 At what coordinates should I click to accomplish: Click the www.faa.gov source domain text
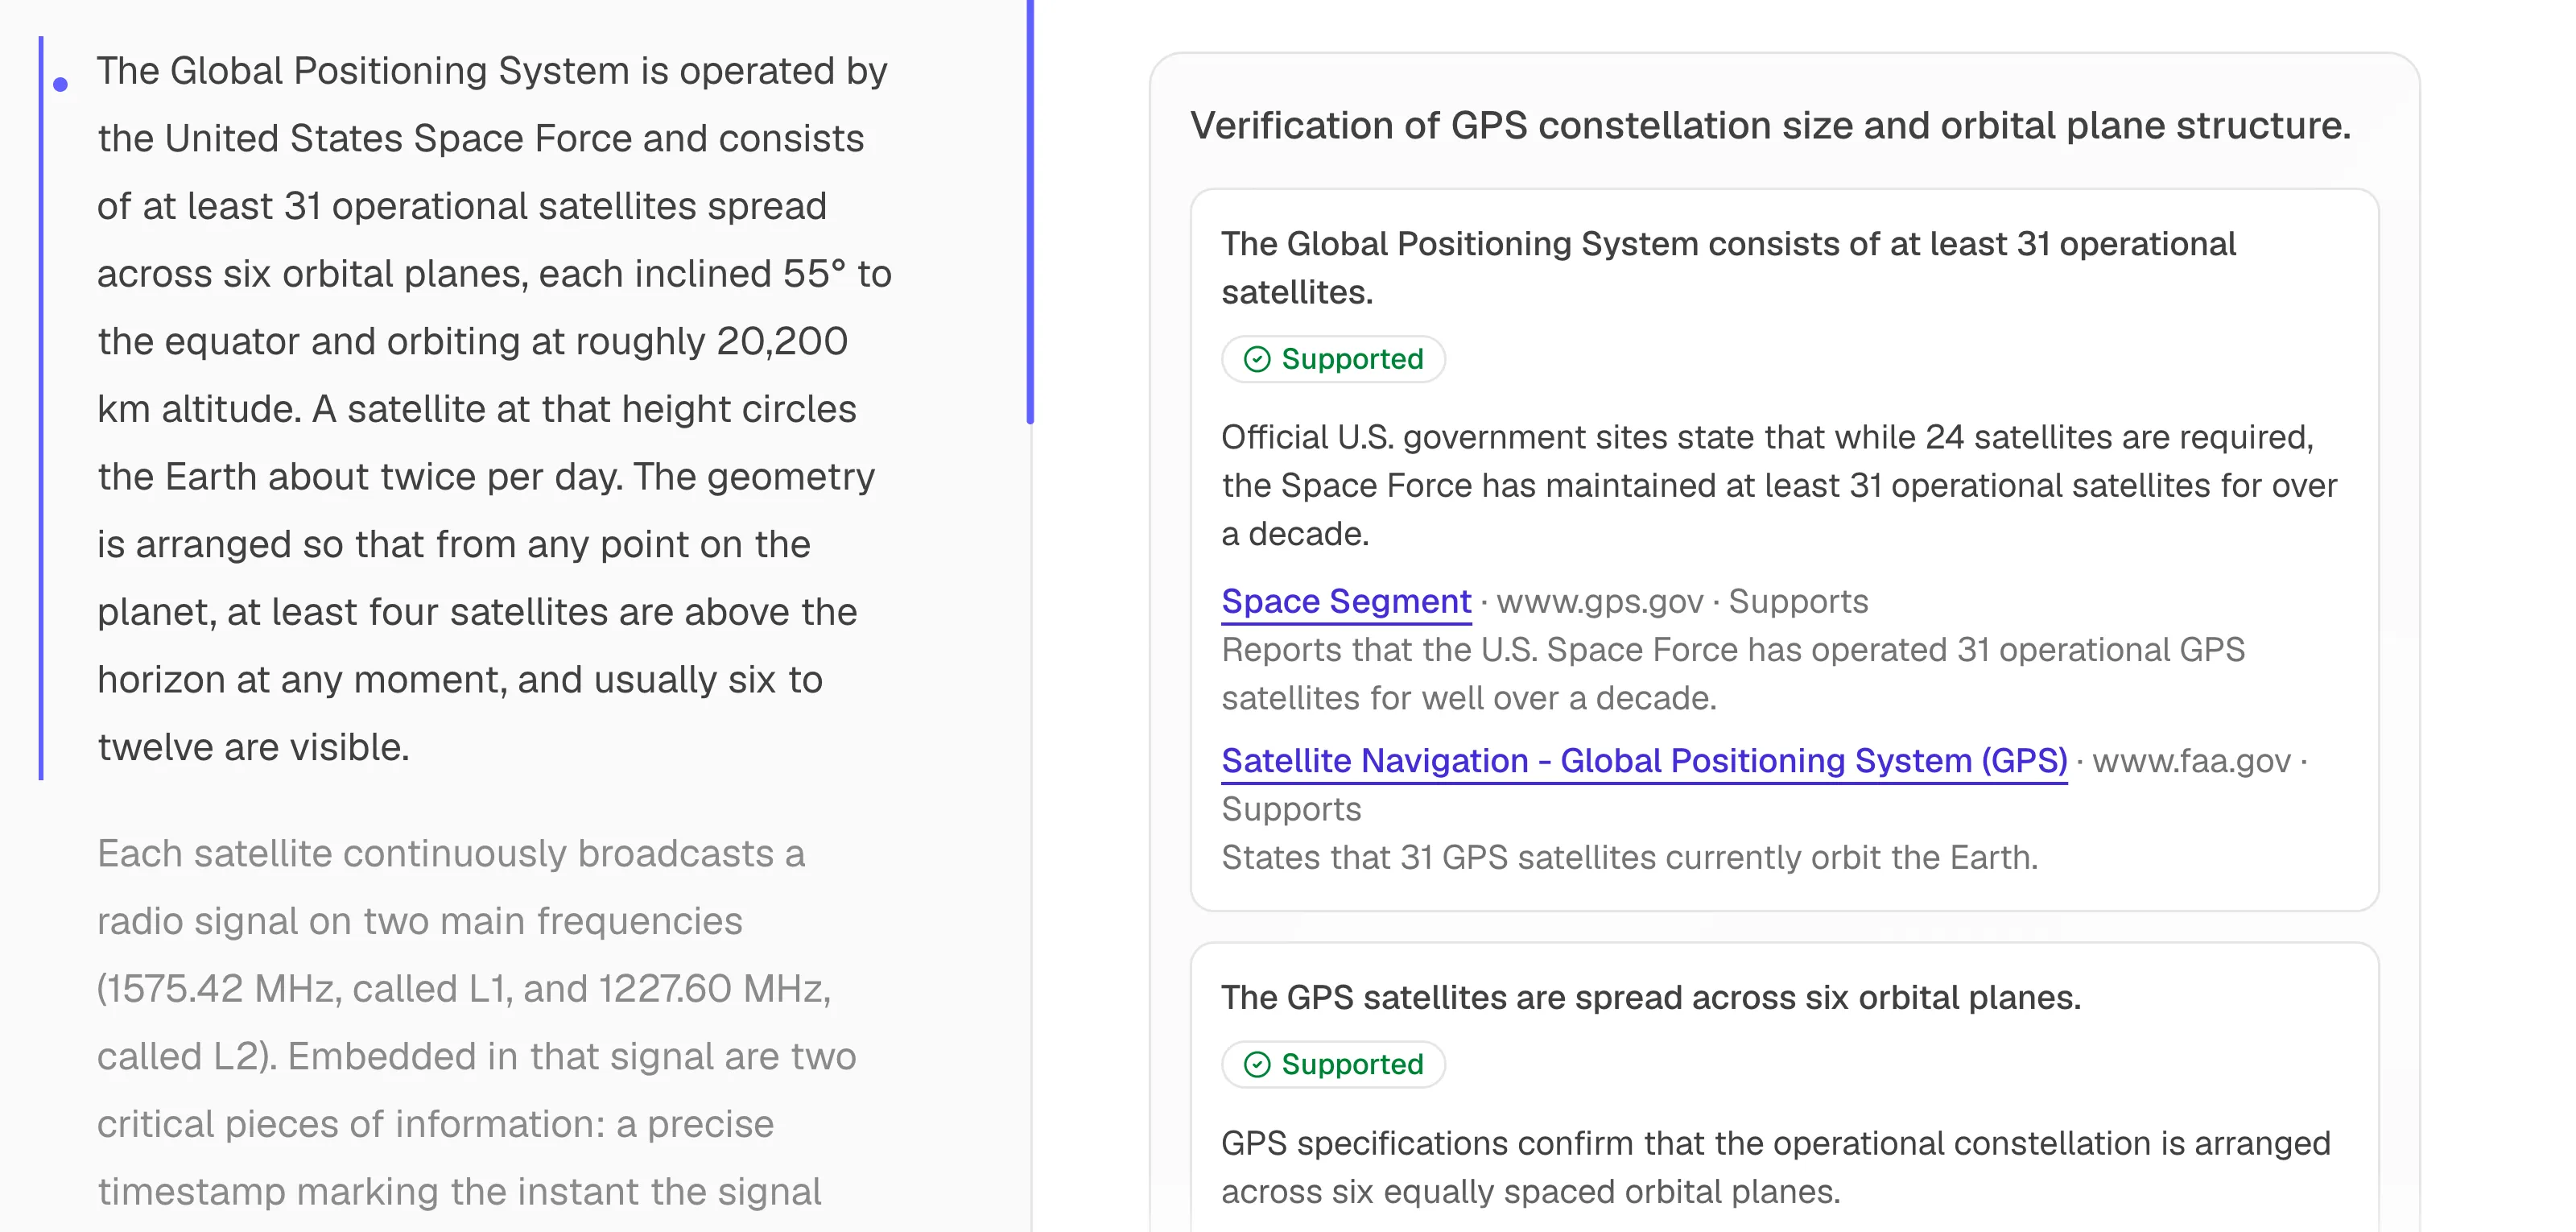(x=2191, y=761)
